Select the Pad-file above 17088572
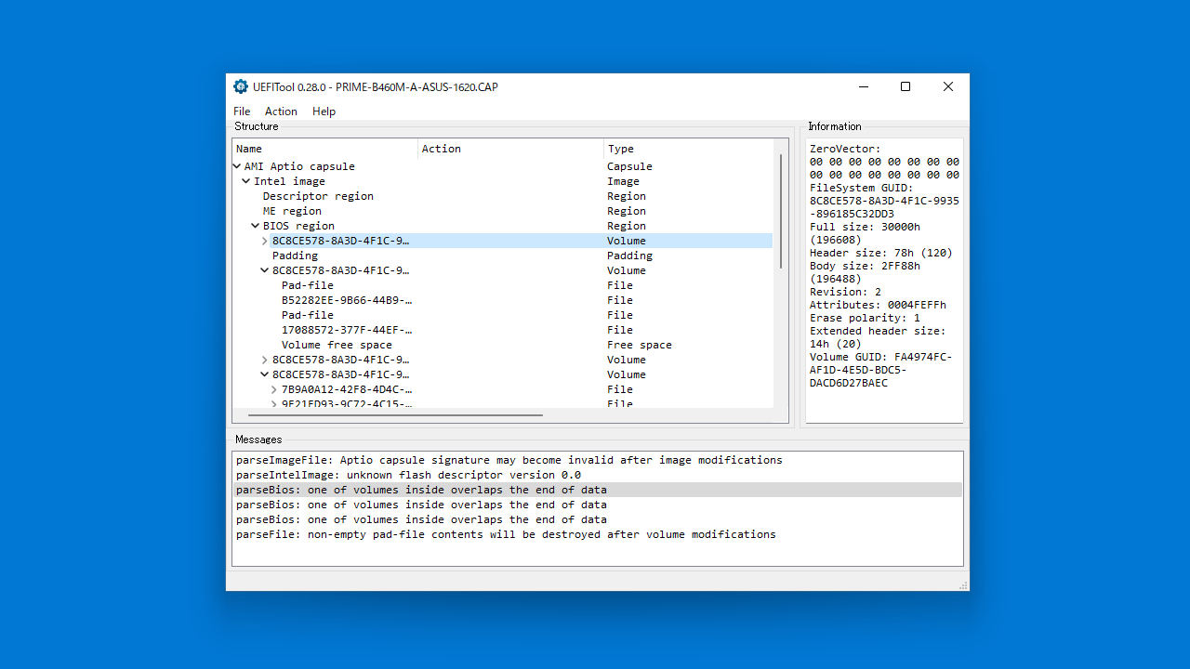This screenshot has width=1190, height=669. [x=502, y=315]
